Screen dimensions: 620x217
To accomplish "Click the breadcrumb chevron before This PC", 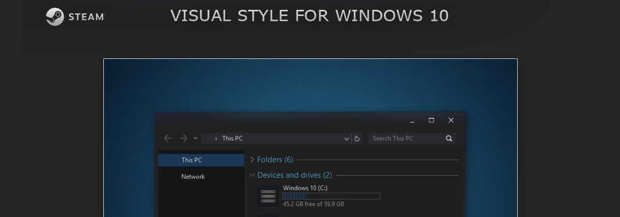I will coord(215,138).
